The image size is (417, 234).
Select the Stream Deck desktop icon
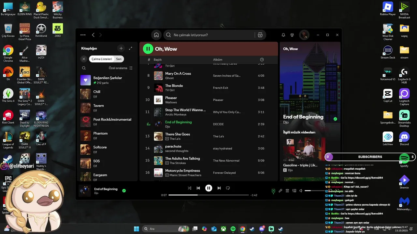coord(388,52)
